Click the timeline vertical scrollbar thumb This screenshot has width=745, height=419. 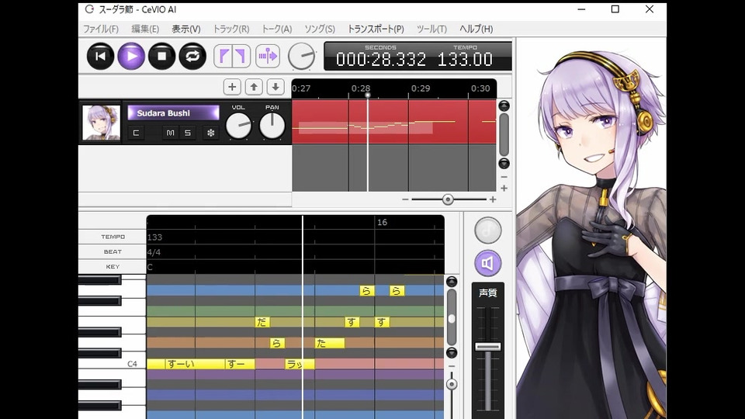click(x=504, y=134)
